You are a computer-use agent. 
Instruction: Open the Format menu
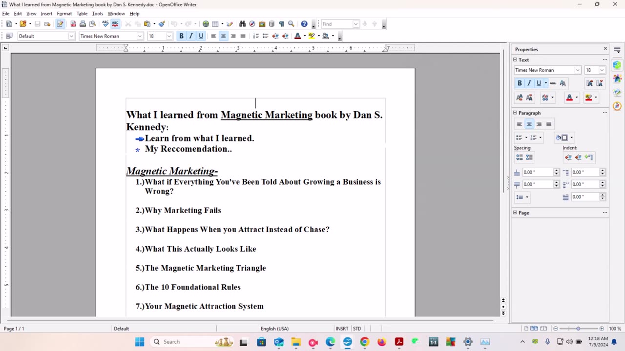coord(64,14)
